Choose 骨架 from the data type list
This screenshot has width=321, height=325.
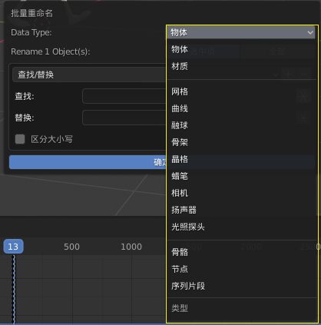pyautogui.click(x=242, y=142)
